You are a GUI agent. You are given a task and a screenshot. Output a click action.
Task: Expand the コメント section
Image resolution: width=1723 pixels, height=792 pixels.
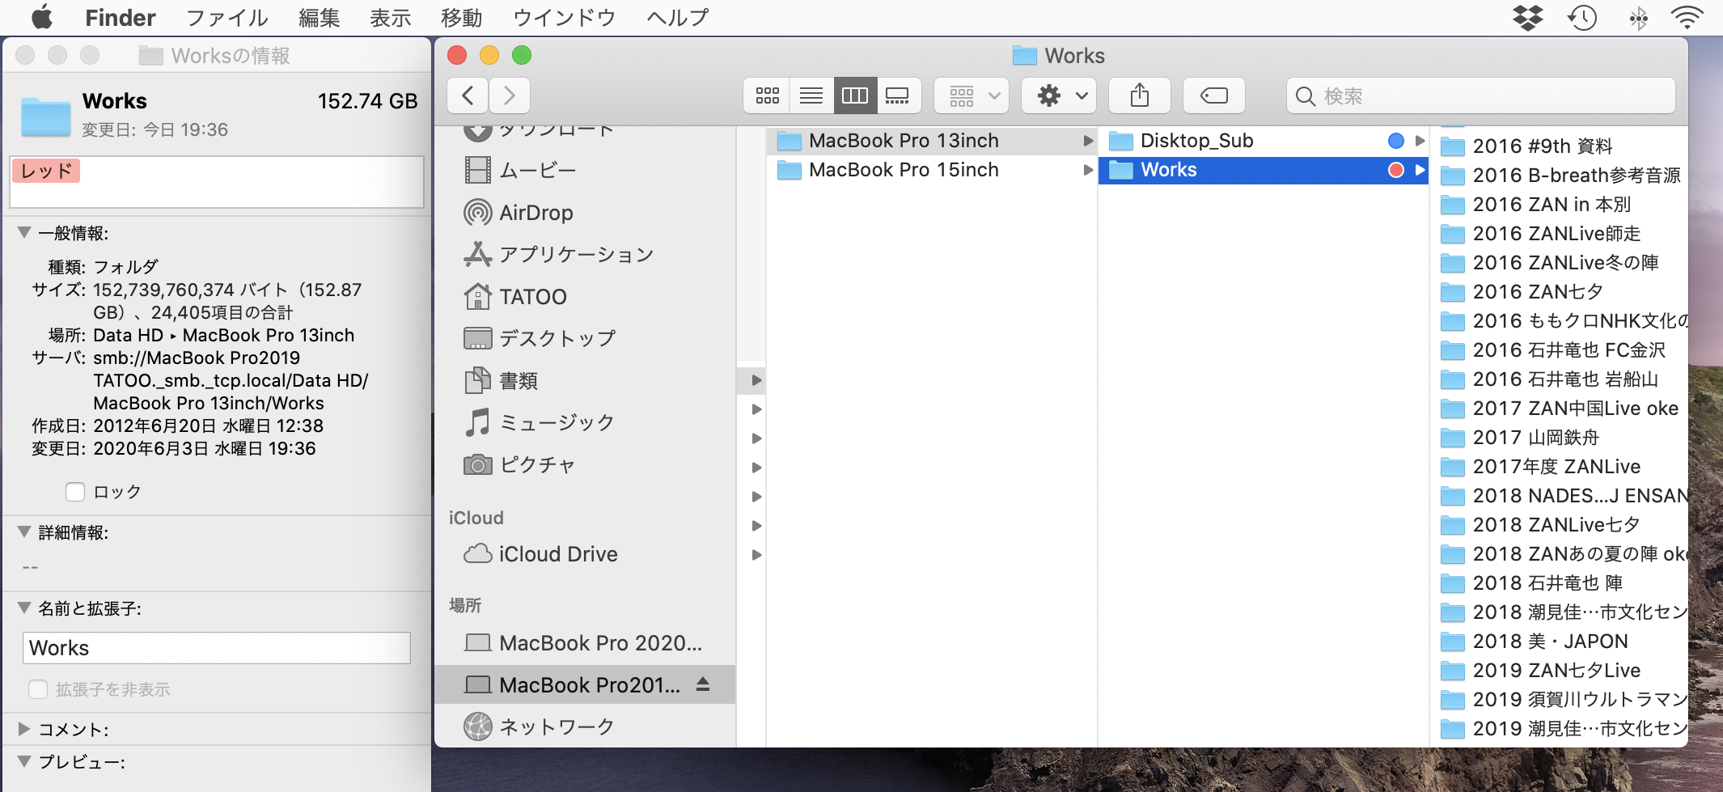point(24,730)
